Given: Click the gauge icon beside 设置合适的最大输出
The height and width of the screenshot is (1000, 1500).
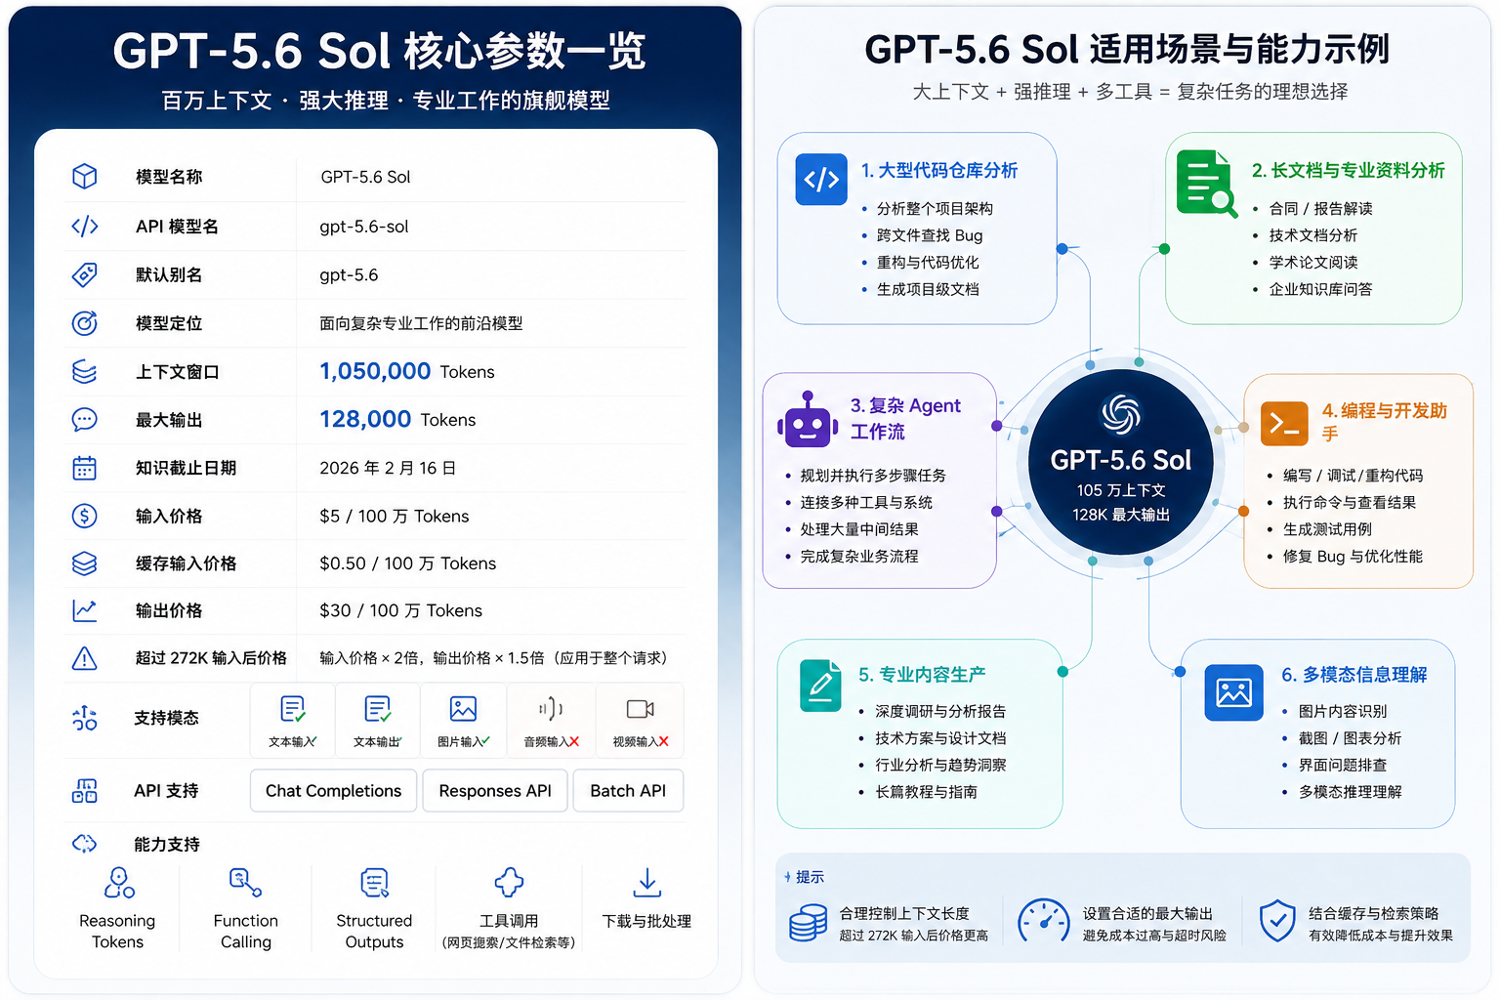Looking at the screenshot, I should point(1044,922).
